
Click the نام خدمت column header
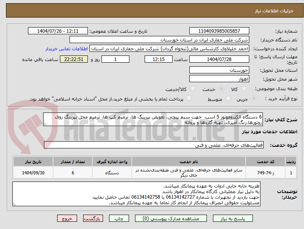pos(189,162)
